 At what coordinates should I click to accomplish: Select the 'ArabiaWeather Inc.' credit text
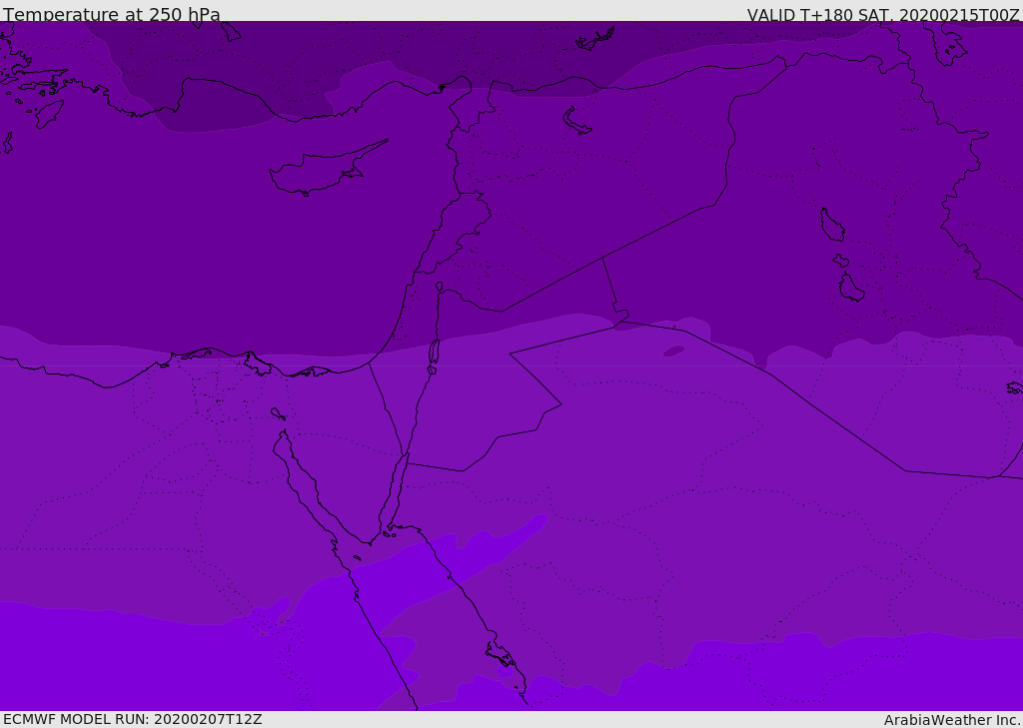[953, 720]
